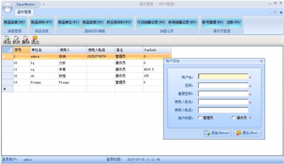
Task: Click the 添加 toolbar icon
Action: 7,40
